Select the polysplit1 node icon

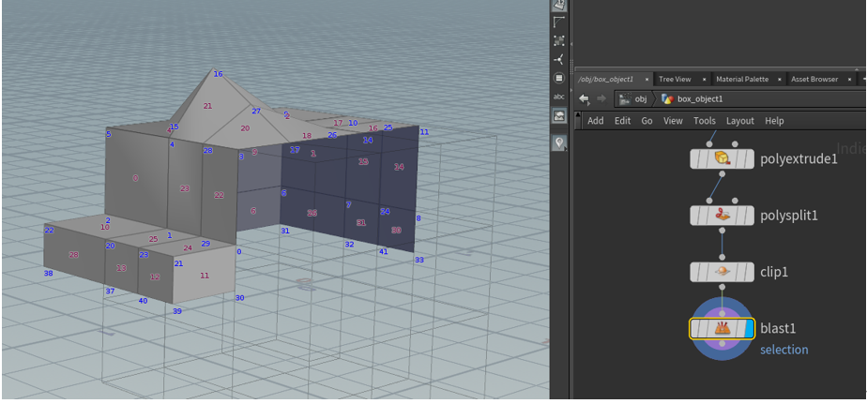[x=722, y=216]
